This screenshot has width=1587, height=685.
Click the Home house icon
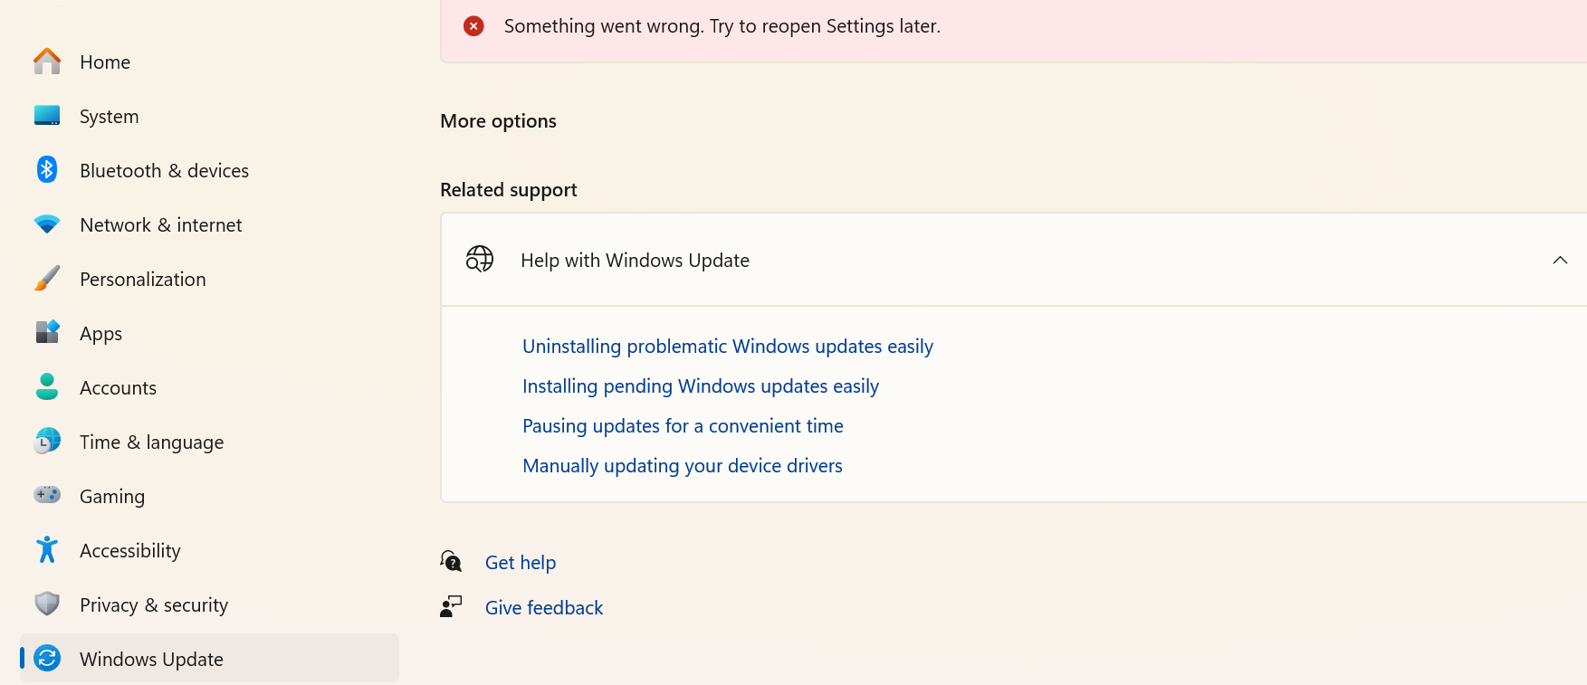pyautogui.click(x=47, y=62)
